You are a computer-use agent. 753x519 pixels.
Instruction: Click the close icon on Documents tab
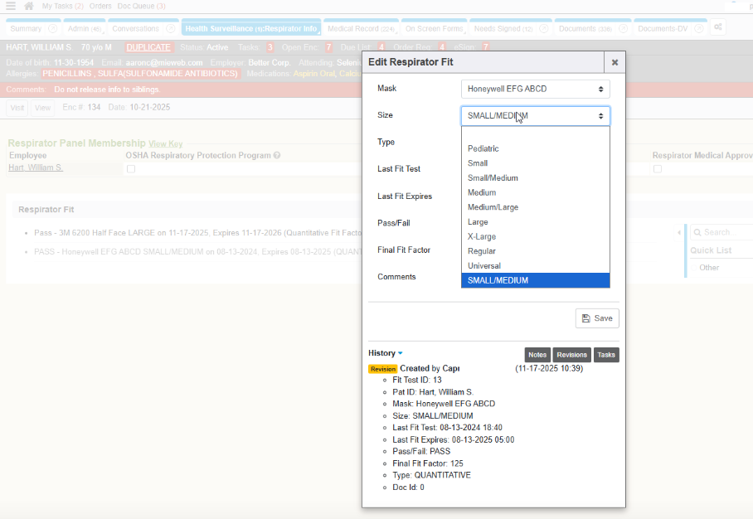pos(622,28)
